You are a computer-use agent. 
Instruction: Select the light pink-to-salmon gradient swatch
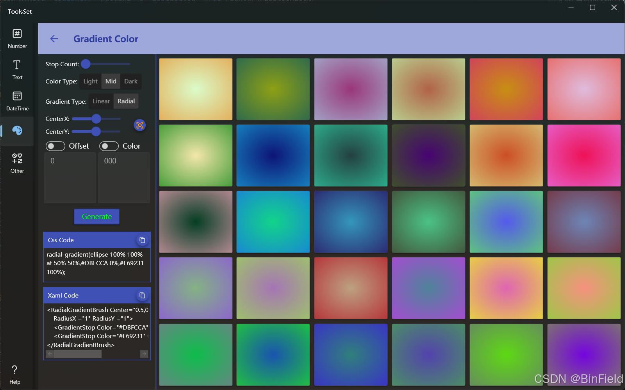coord(584,89)
